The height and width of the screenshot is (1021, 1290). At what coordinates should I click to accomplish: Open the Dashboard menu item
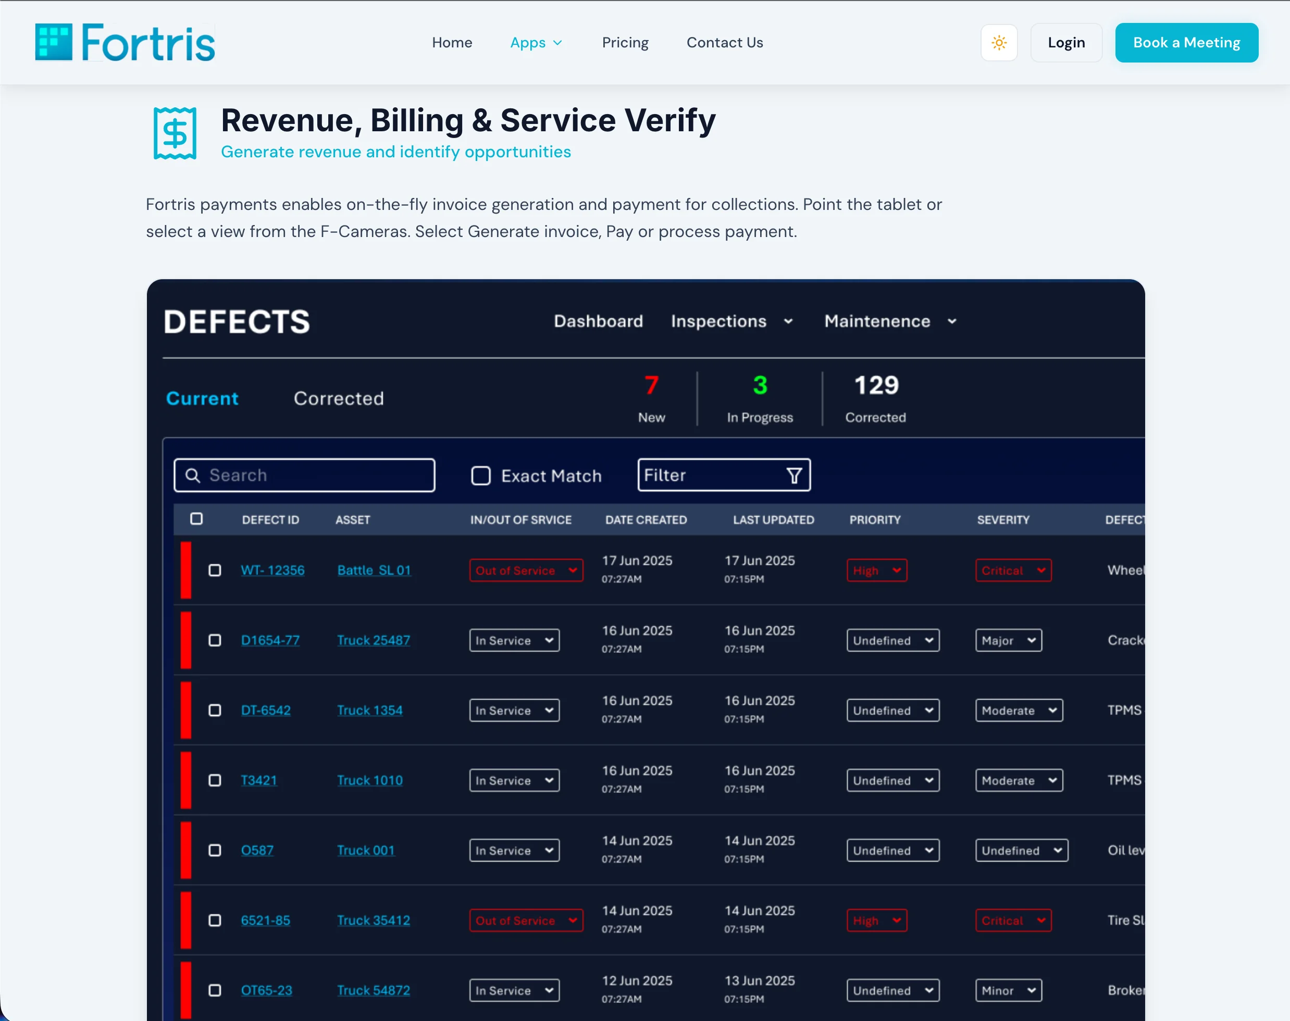click(x=599, y=321)
